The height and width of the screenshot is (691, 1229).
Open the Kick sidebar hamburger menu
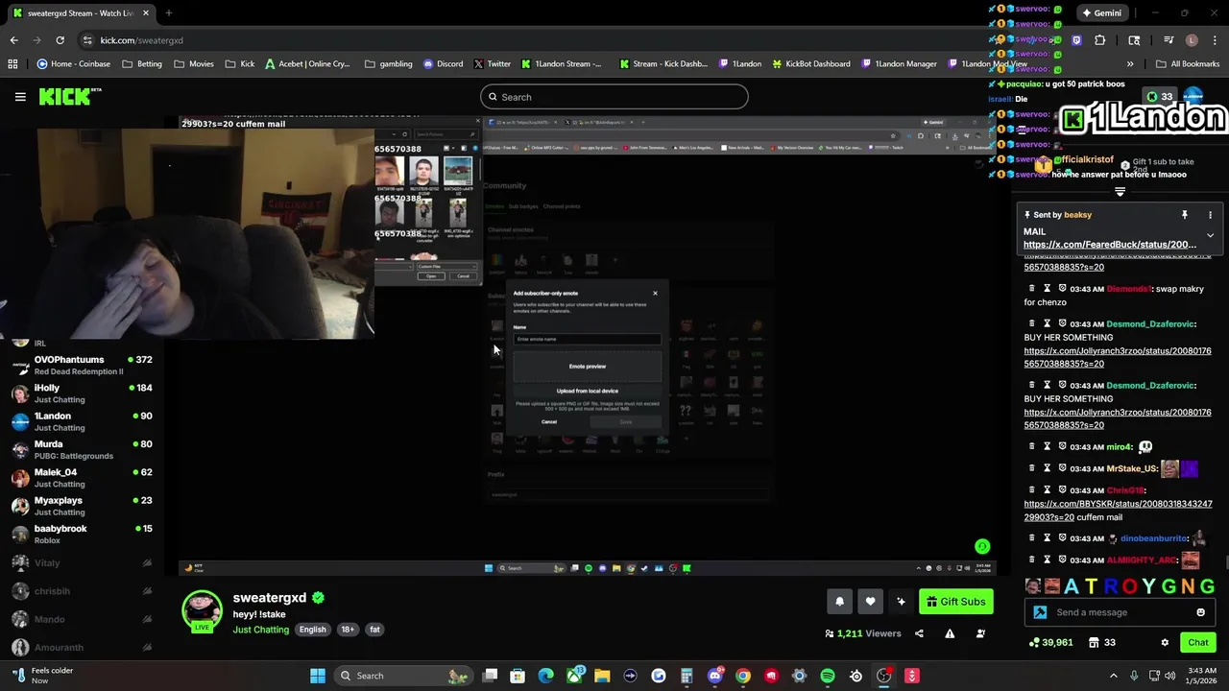[x=20, y=97]
